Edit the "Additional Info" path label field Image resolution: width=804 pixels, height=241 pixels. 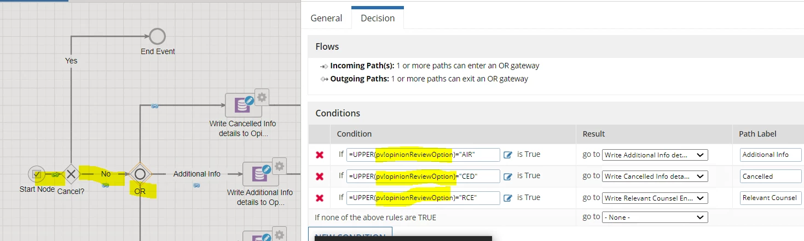[x=771, y=155]
